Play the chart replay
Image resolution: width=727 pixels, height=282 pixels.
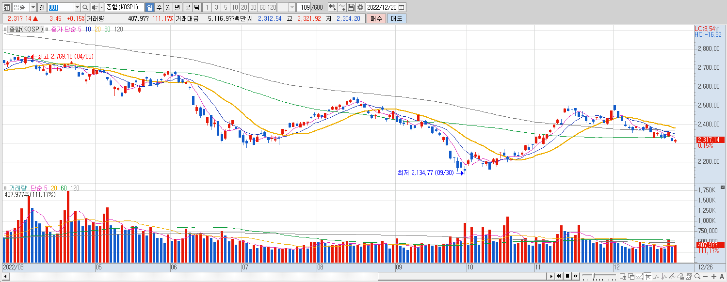point(551,276)
